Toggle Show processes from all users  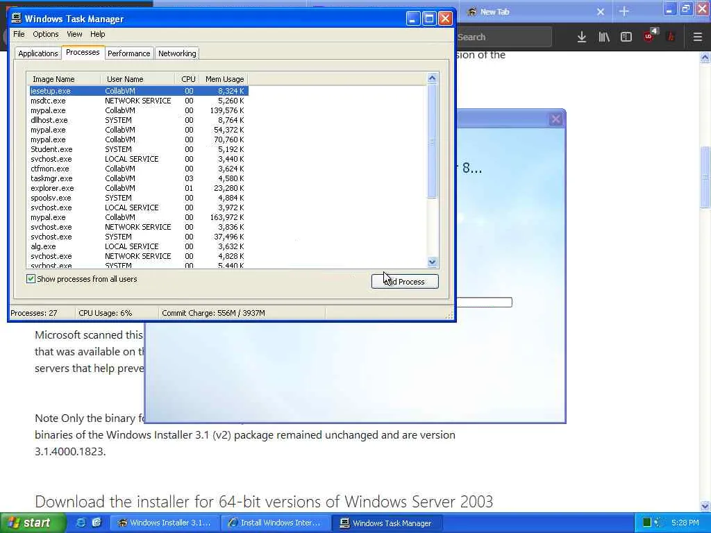(x=31, y=279)
